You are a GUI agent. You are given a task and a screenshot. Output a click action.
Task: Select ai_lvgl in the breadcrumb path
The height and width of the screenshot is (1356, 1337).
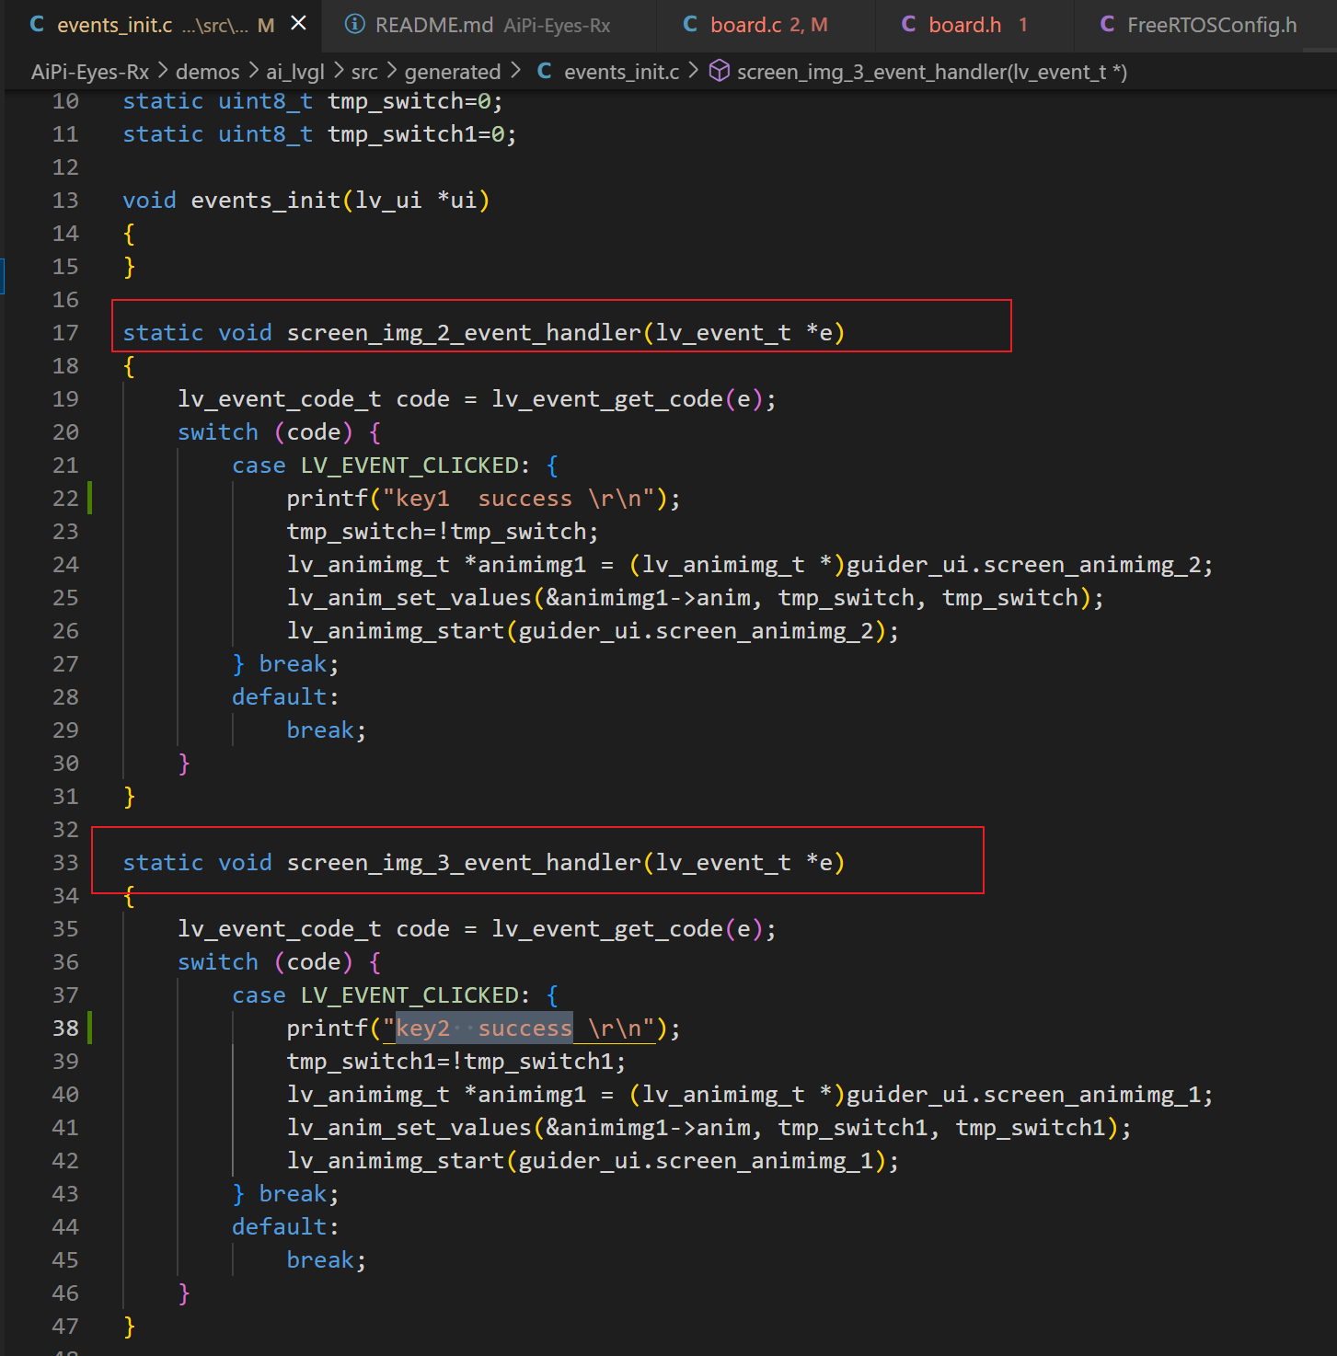click(294, 72)
